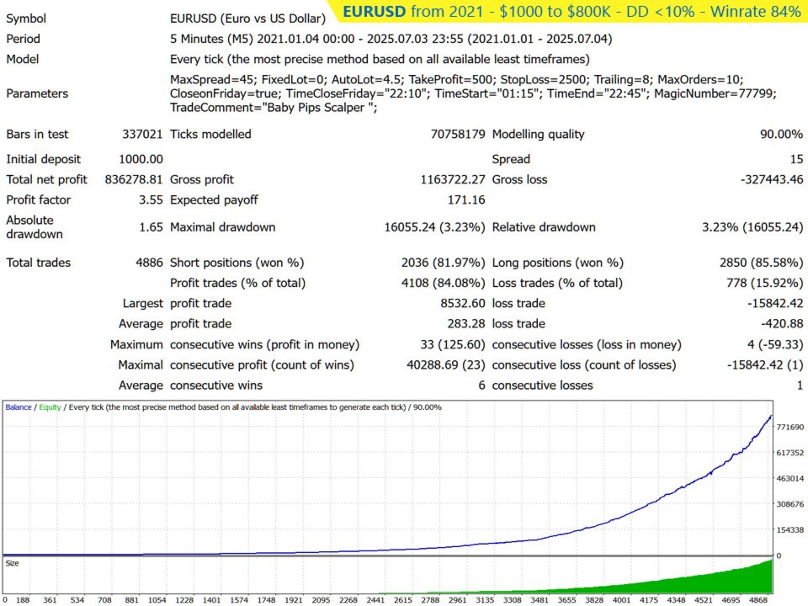Select the Total net profit value 836278.81

(134, 180)
